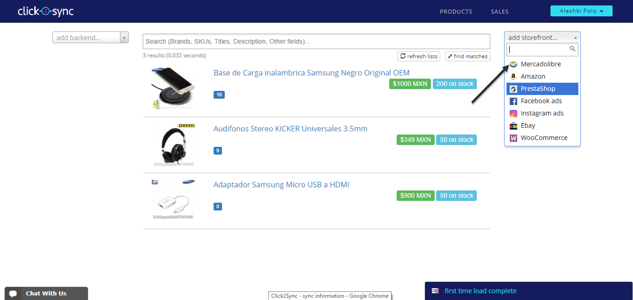Click the storefront filter text field
633x300 pixels.
[x=542, y=49]
